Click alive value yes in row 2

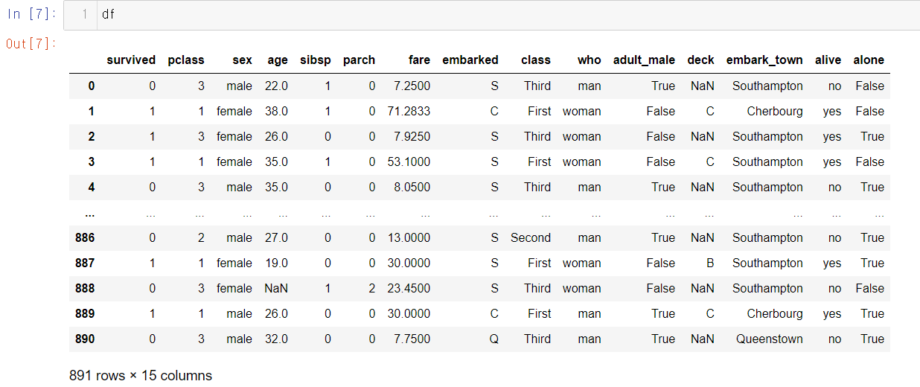pos(832,136)
